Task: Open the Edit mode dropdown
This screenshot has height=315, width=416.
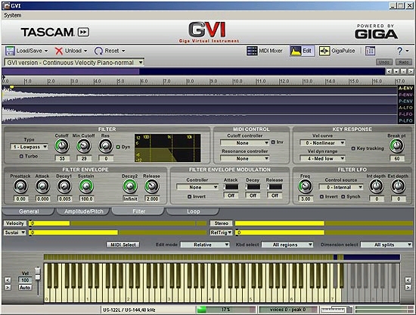Action: (205, 245)
